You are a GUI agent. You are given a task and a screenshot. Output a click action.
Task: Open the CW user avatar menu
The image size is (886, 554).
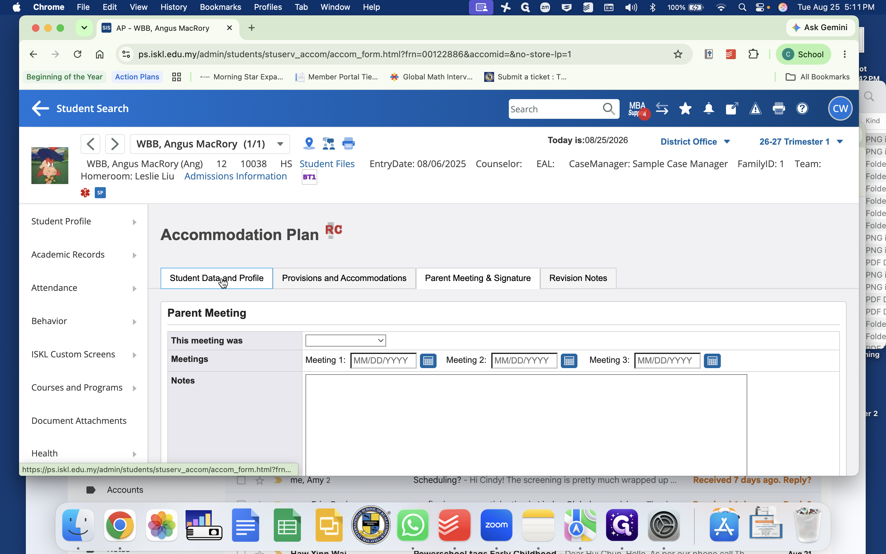point(840,108)
